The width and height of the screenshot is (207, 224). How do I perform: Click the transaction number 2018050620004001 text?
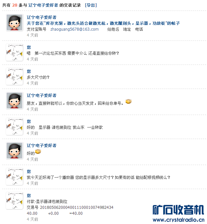tap(76, 208)
